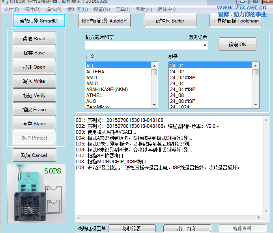
Task: Click the SOP8 adapter socket image
Action: point(36,193)
